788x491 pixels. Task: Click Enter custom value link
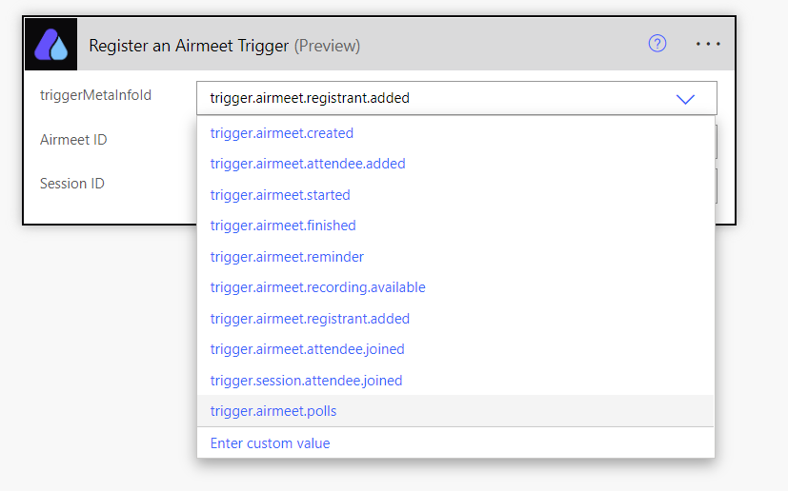pyautogui.click(x=270, y=443)
